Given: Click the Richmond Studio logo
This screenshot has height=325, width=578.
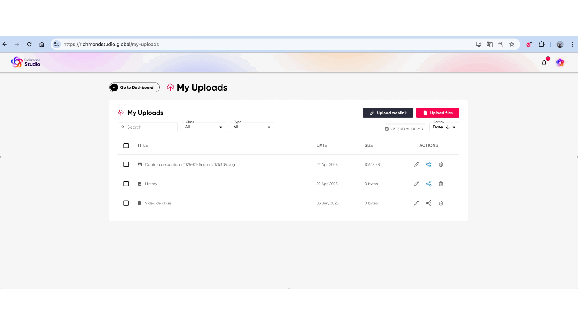Looking at the screenshot, I should click(26, 62).
